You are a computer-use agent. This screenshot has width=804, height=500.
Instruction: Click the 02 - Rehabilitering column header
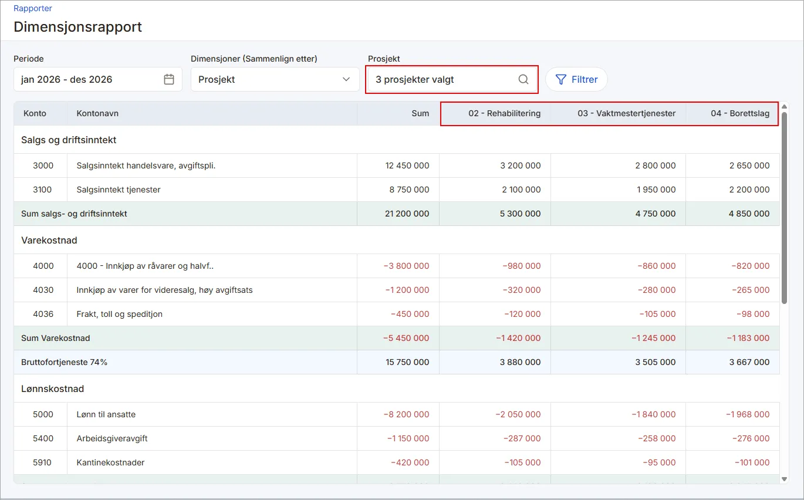[x=495, y=113]
